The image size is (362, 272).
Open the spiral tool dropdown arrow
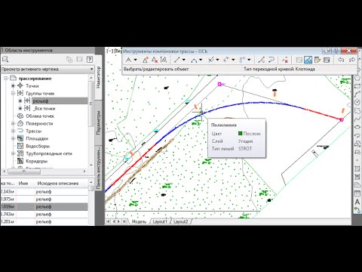tap(249, 60)
